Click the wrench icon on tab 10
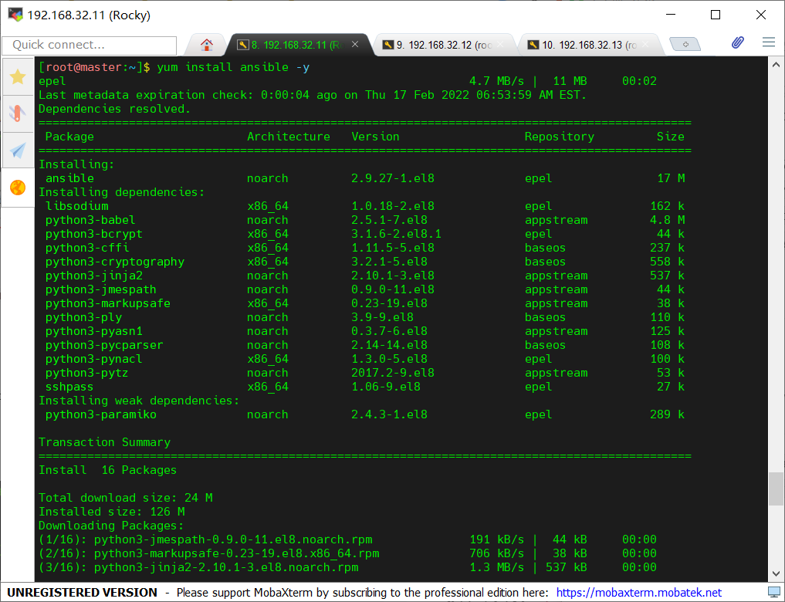Screen dimensions: 785x602 [x=533, y=45]
